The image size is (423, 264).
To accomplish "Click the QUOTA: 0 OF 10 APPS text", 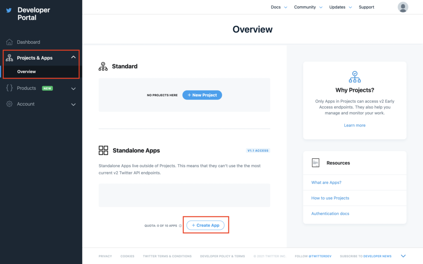I will coord(161,226).
